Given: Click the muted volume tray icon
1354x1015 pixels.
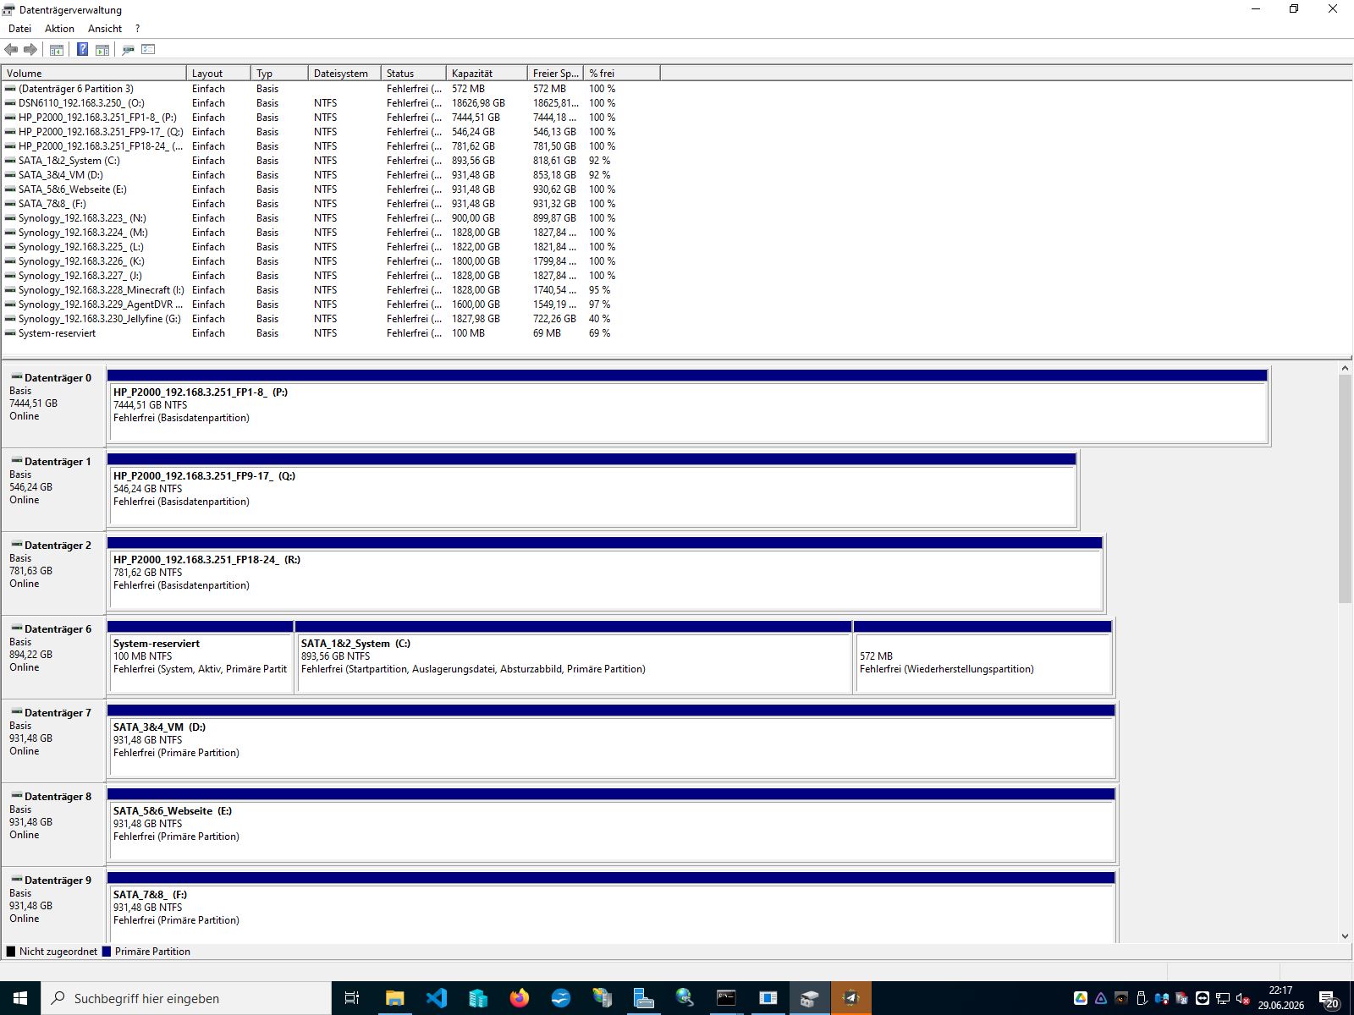Looking at the screenshot, I should point(1243,999).
